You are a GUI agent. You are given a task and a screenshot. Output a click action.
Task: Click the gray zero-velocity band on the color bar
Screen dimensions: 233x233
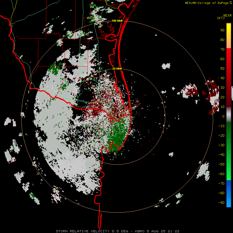229,115
